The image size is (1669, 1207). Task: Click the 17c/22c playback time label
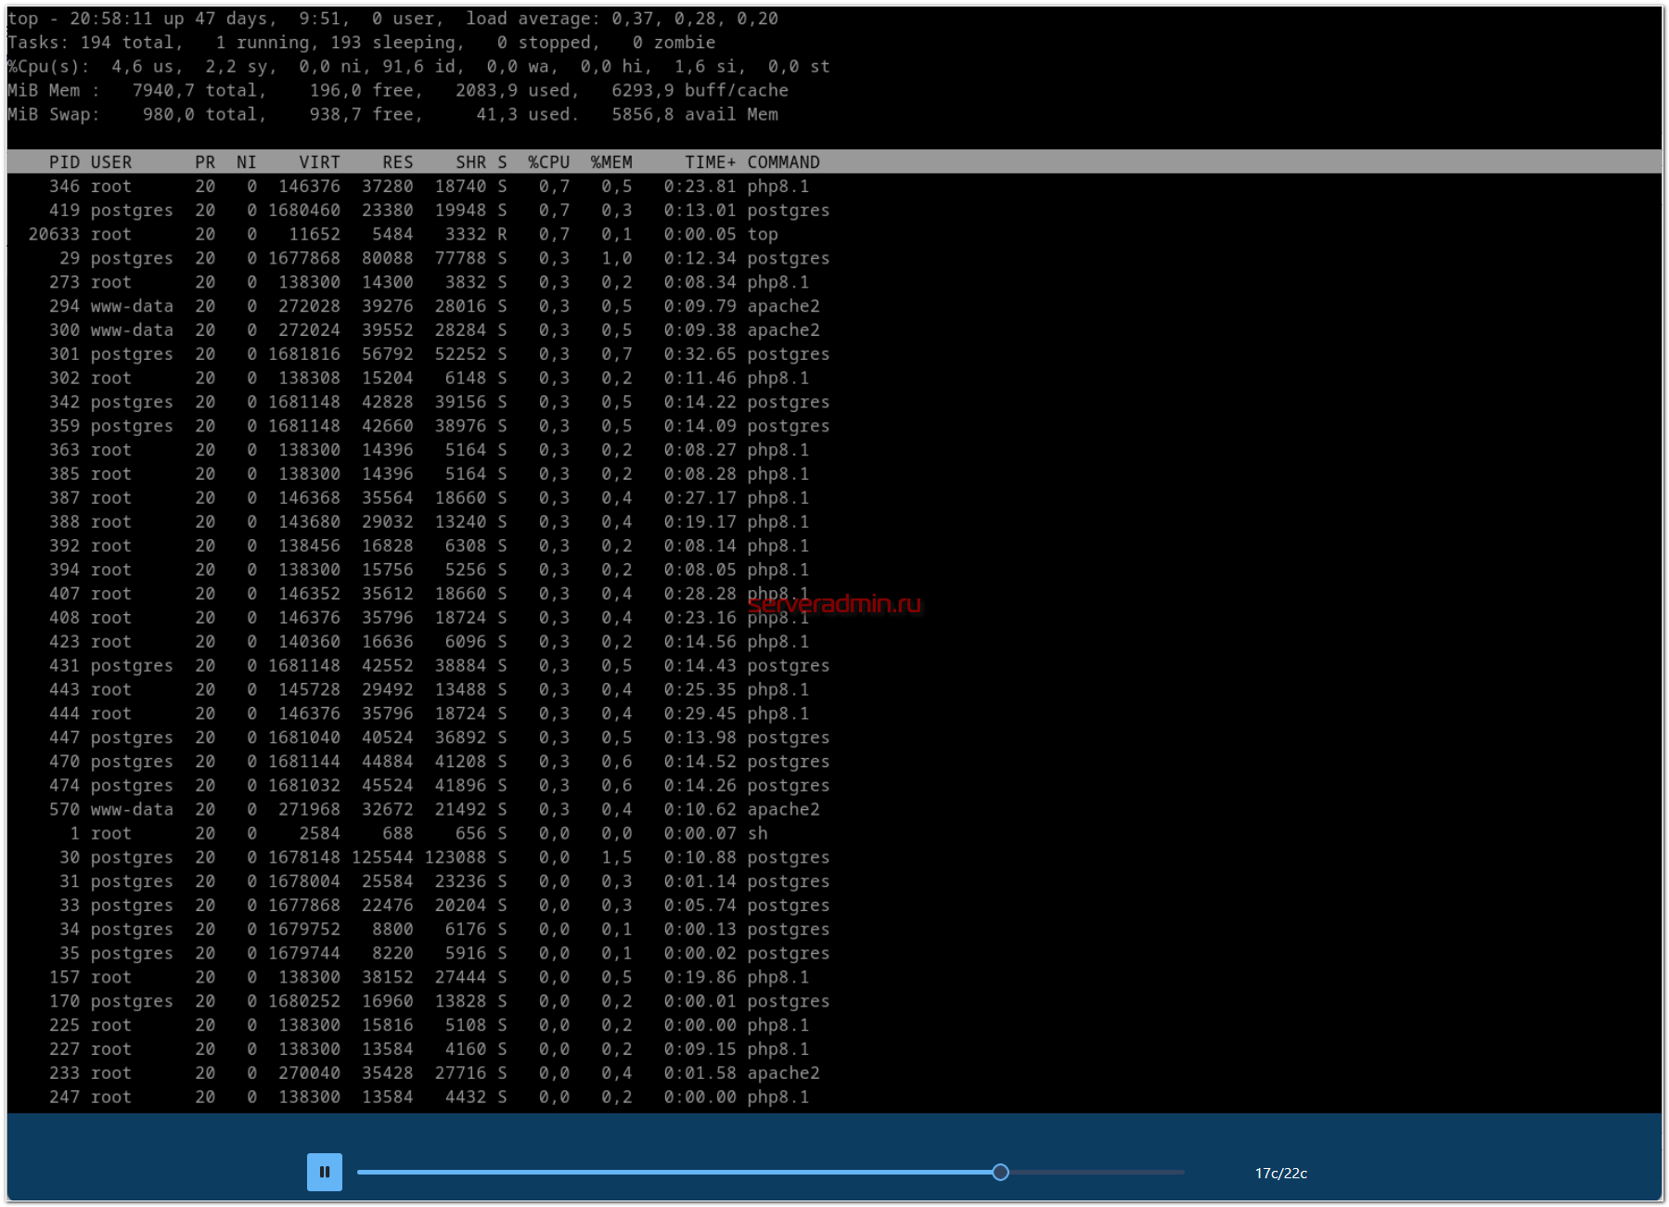tap(1280, 1173)
